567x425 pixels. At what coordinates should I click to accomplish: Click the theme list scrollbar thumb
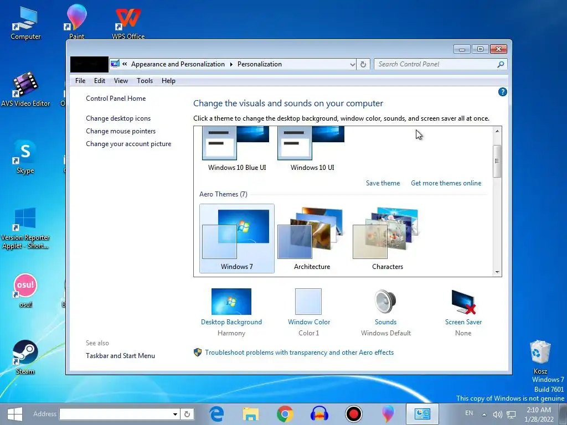pyautogui.click(x=497, y=161)
